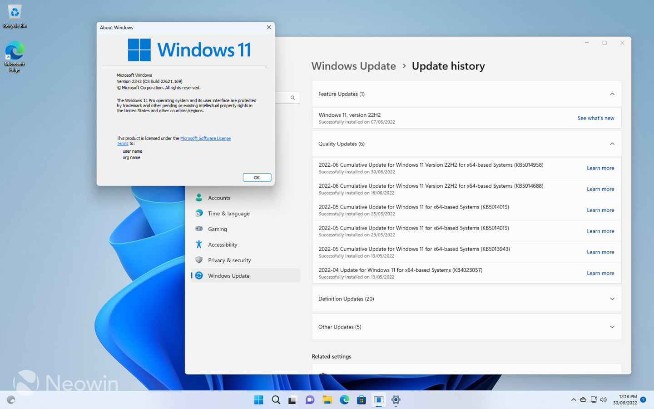Image resolution: width=654 pixels, height=409 pixels.
Task: Open Privacy & security settings
Action: (x=229, y=260)
